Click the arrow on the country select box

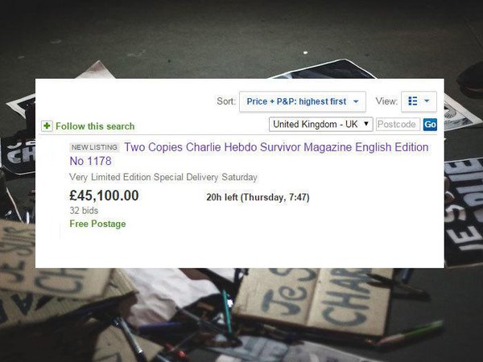[366, 124]
